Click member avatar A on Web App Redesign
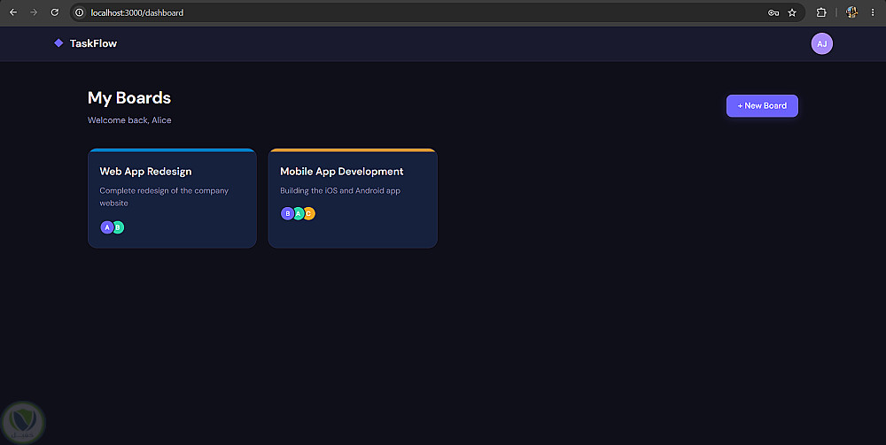886x445 pixels. click(x=107, y=227)
